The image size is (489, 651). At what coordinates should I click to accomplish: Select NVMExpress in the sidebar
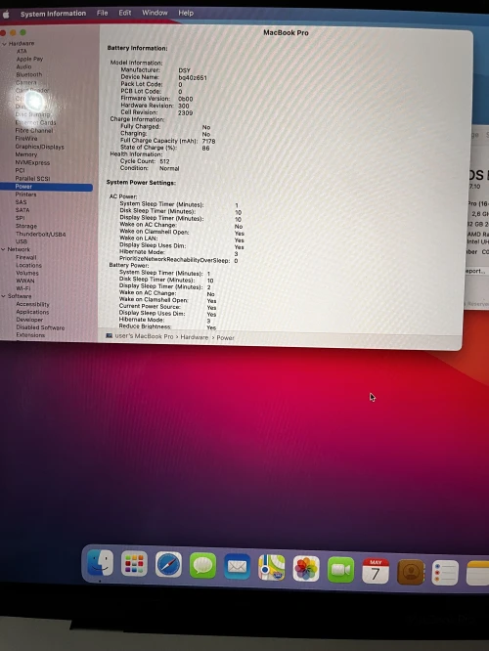[32, 162]
